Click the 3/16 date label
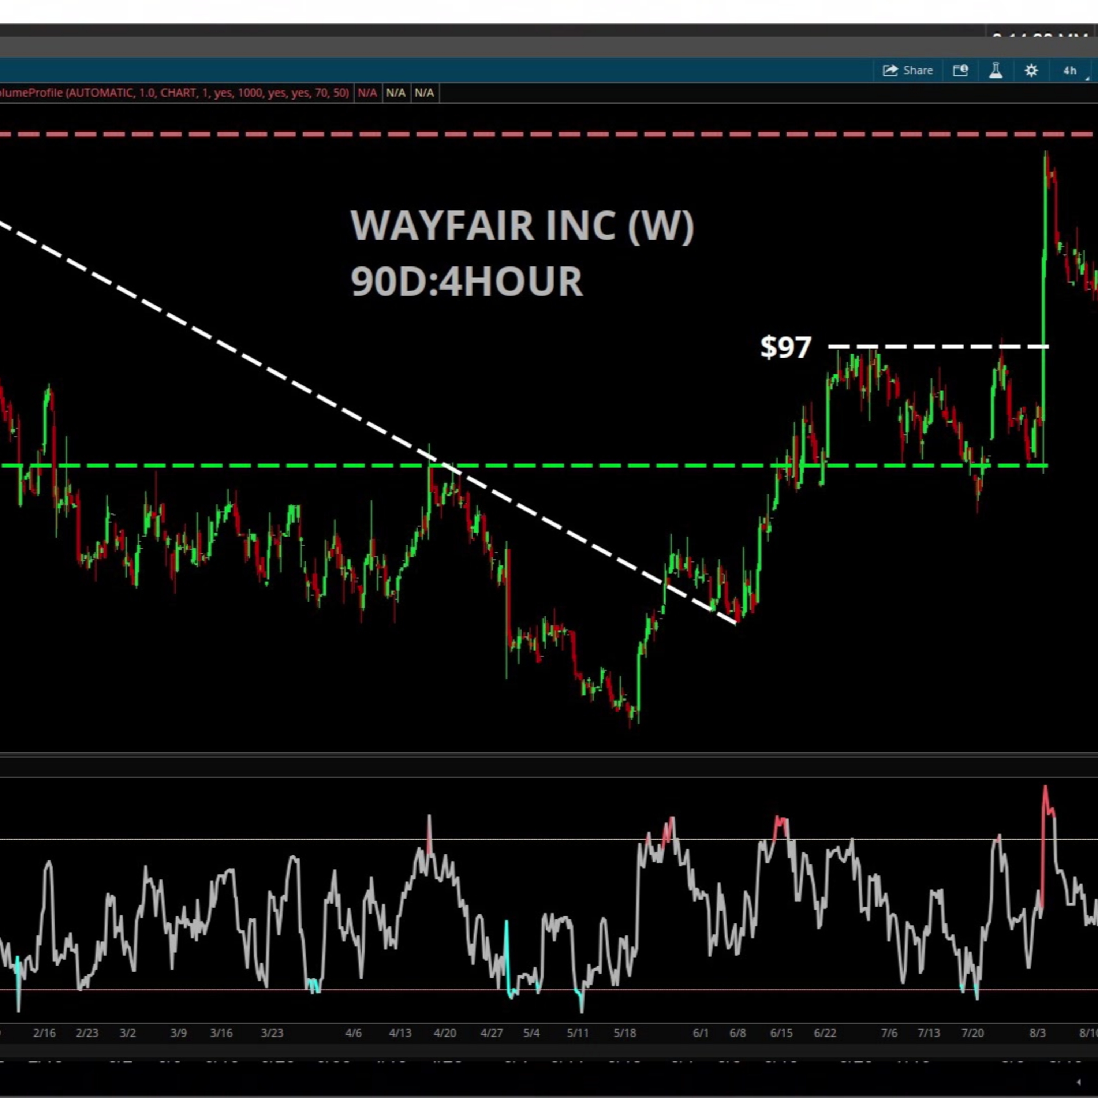This screenshot has width=1098, height=1098. 221,1032
